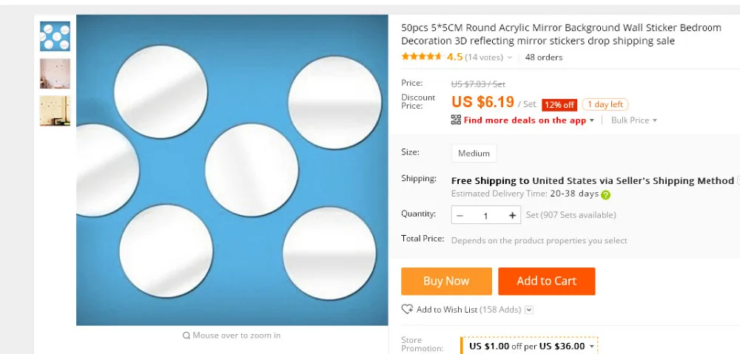Click the magnifier icon below product image
Screen dimensions: 740x354
point(186,336)
